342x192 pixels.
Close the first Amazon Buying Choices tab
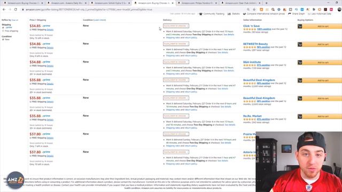42,3
